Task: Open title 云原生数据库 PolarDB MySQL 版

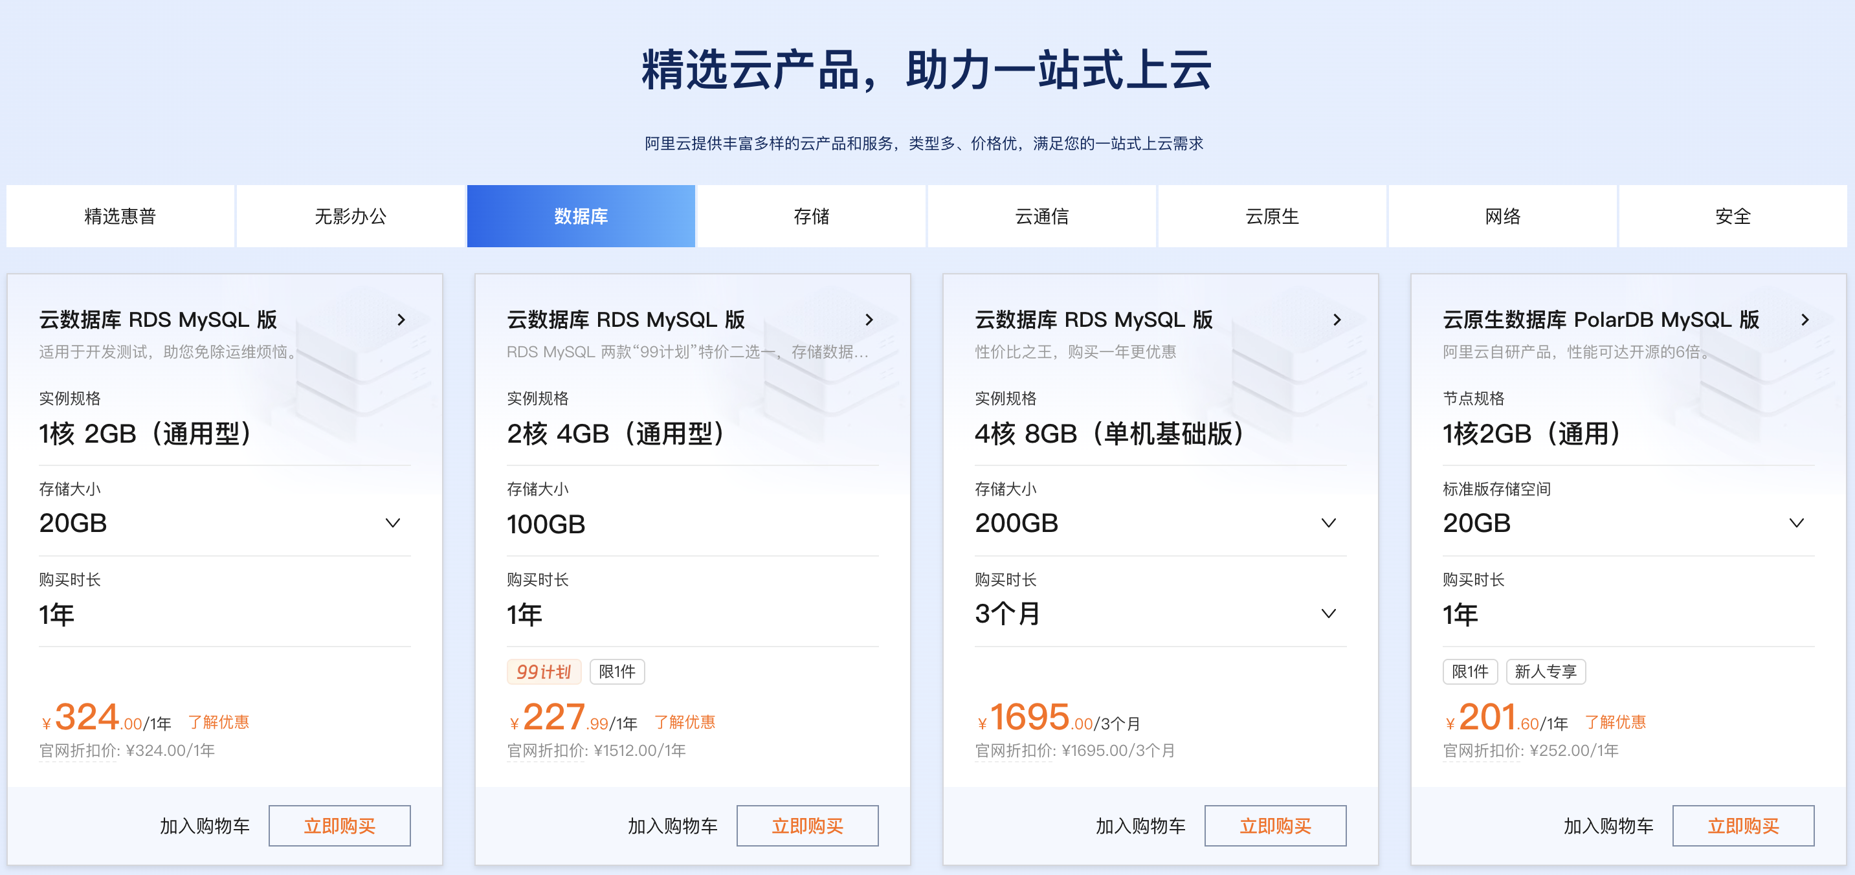Action: [1601, 320]
